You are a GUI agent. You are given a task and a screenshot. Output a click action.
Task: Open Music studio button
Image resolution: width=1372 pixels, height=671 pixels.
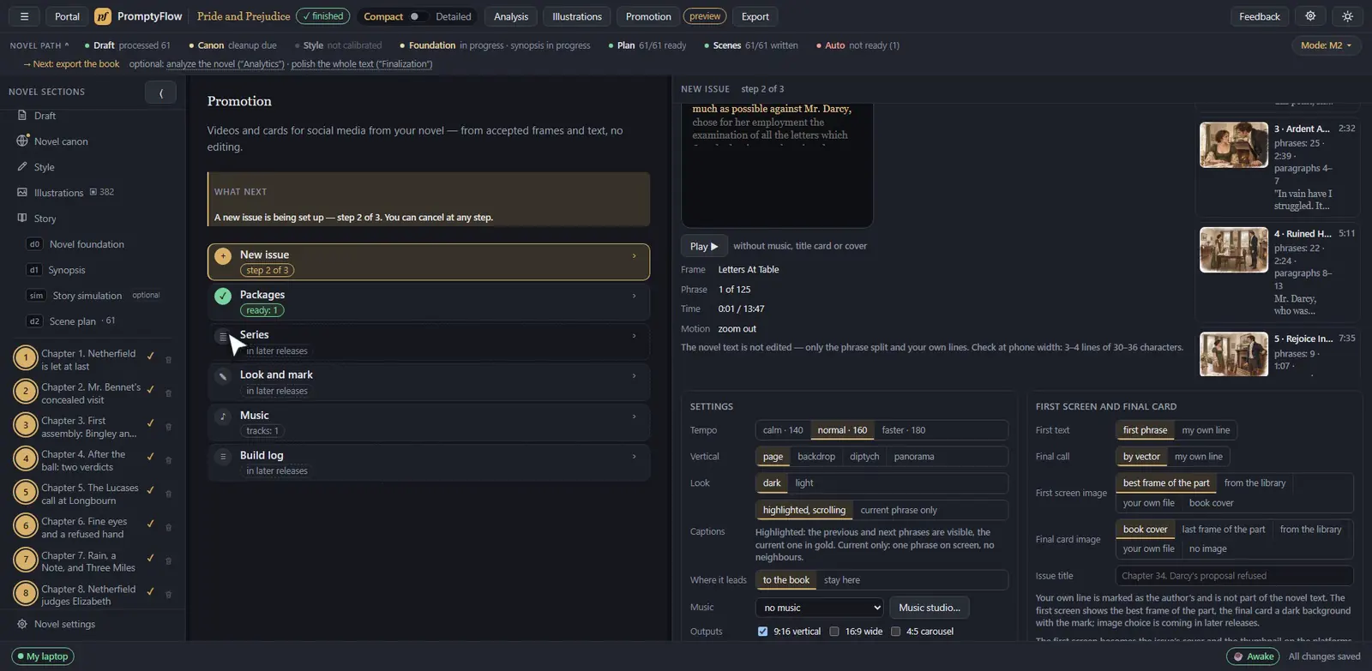coord(930,608)
